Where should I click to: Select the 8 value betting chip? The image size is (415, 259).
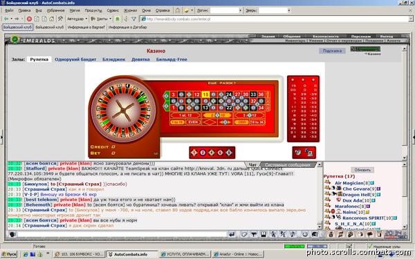229,153
